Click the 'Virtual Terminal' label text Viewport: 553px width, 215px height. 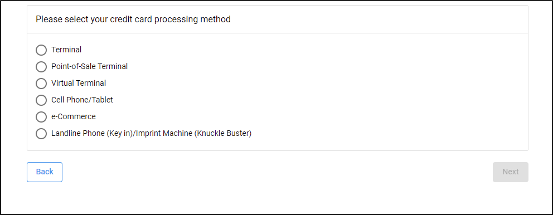tap(79, 83)
